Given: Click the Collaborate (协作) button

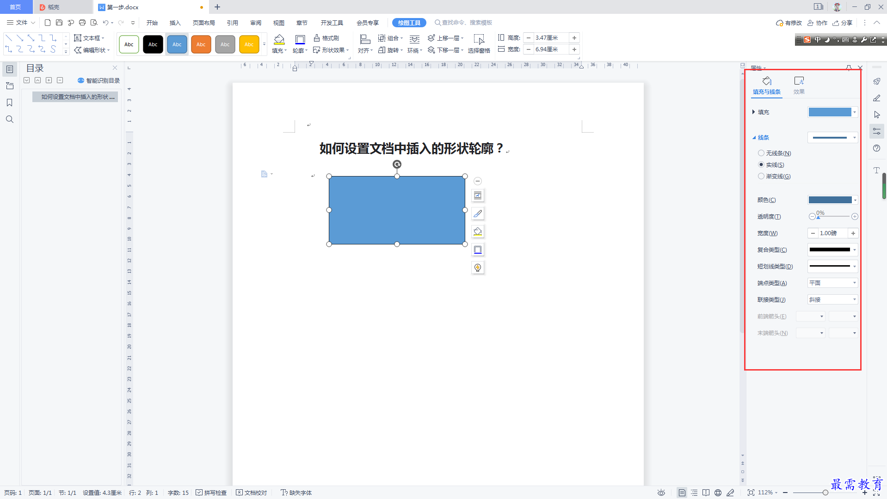Looking at the screenshot, I should [817, 23].
